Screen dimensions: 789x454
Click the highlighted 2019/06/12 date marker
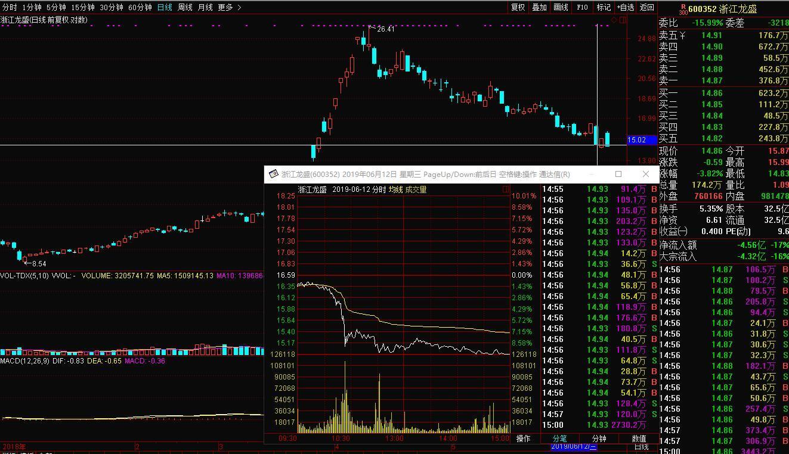pos(574,447)
